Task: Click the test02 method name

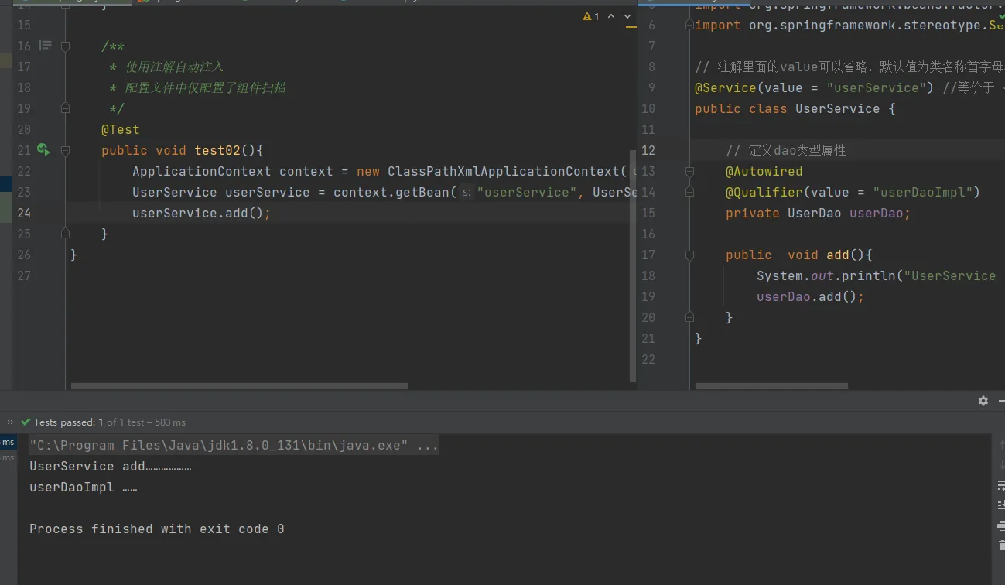Action: 217,150
